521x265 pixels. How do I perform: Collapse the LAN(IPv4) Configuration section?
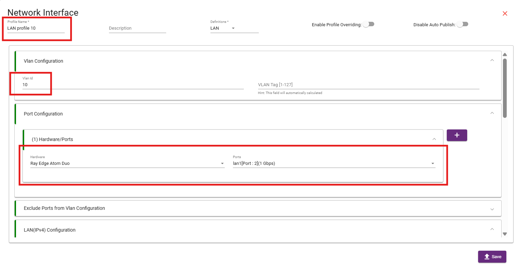point(492,229)
